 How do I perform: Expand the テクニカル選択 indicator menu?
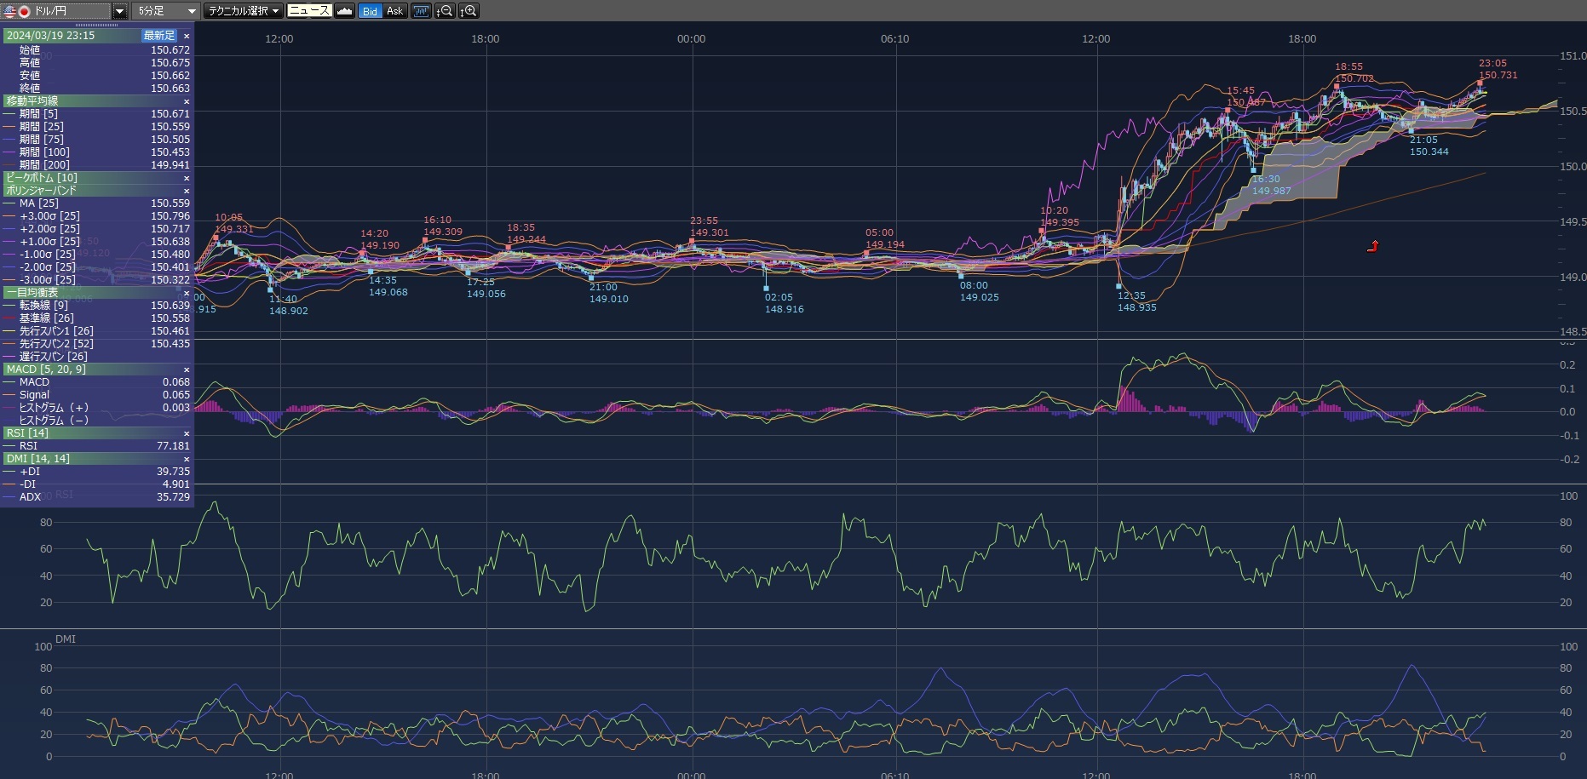244,11
